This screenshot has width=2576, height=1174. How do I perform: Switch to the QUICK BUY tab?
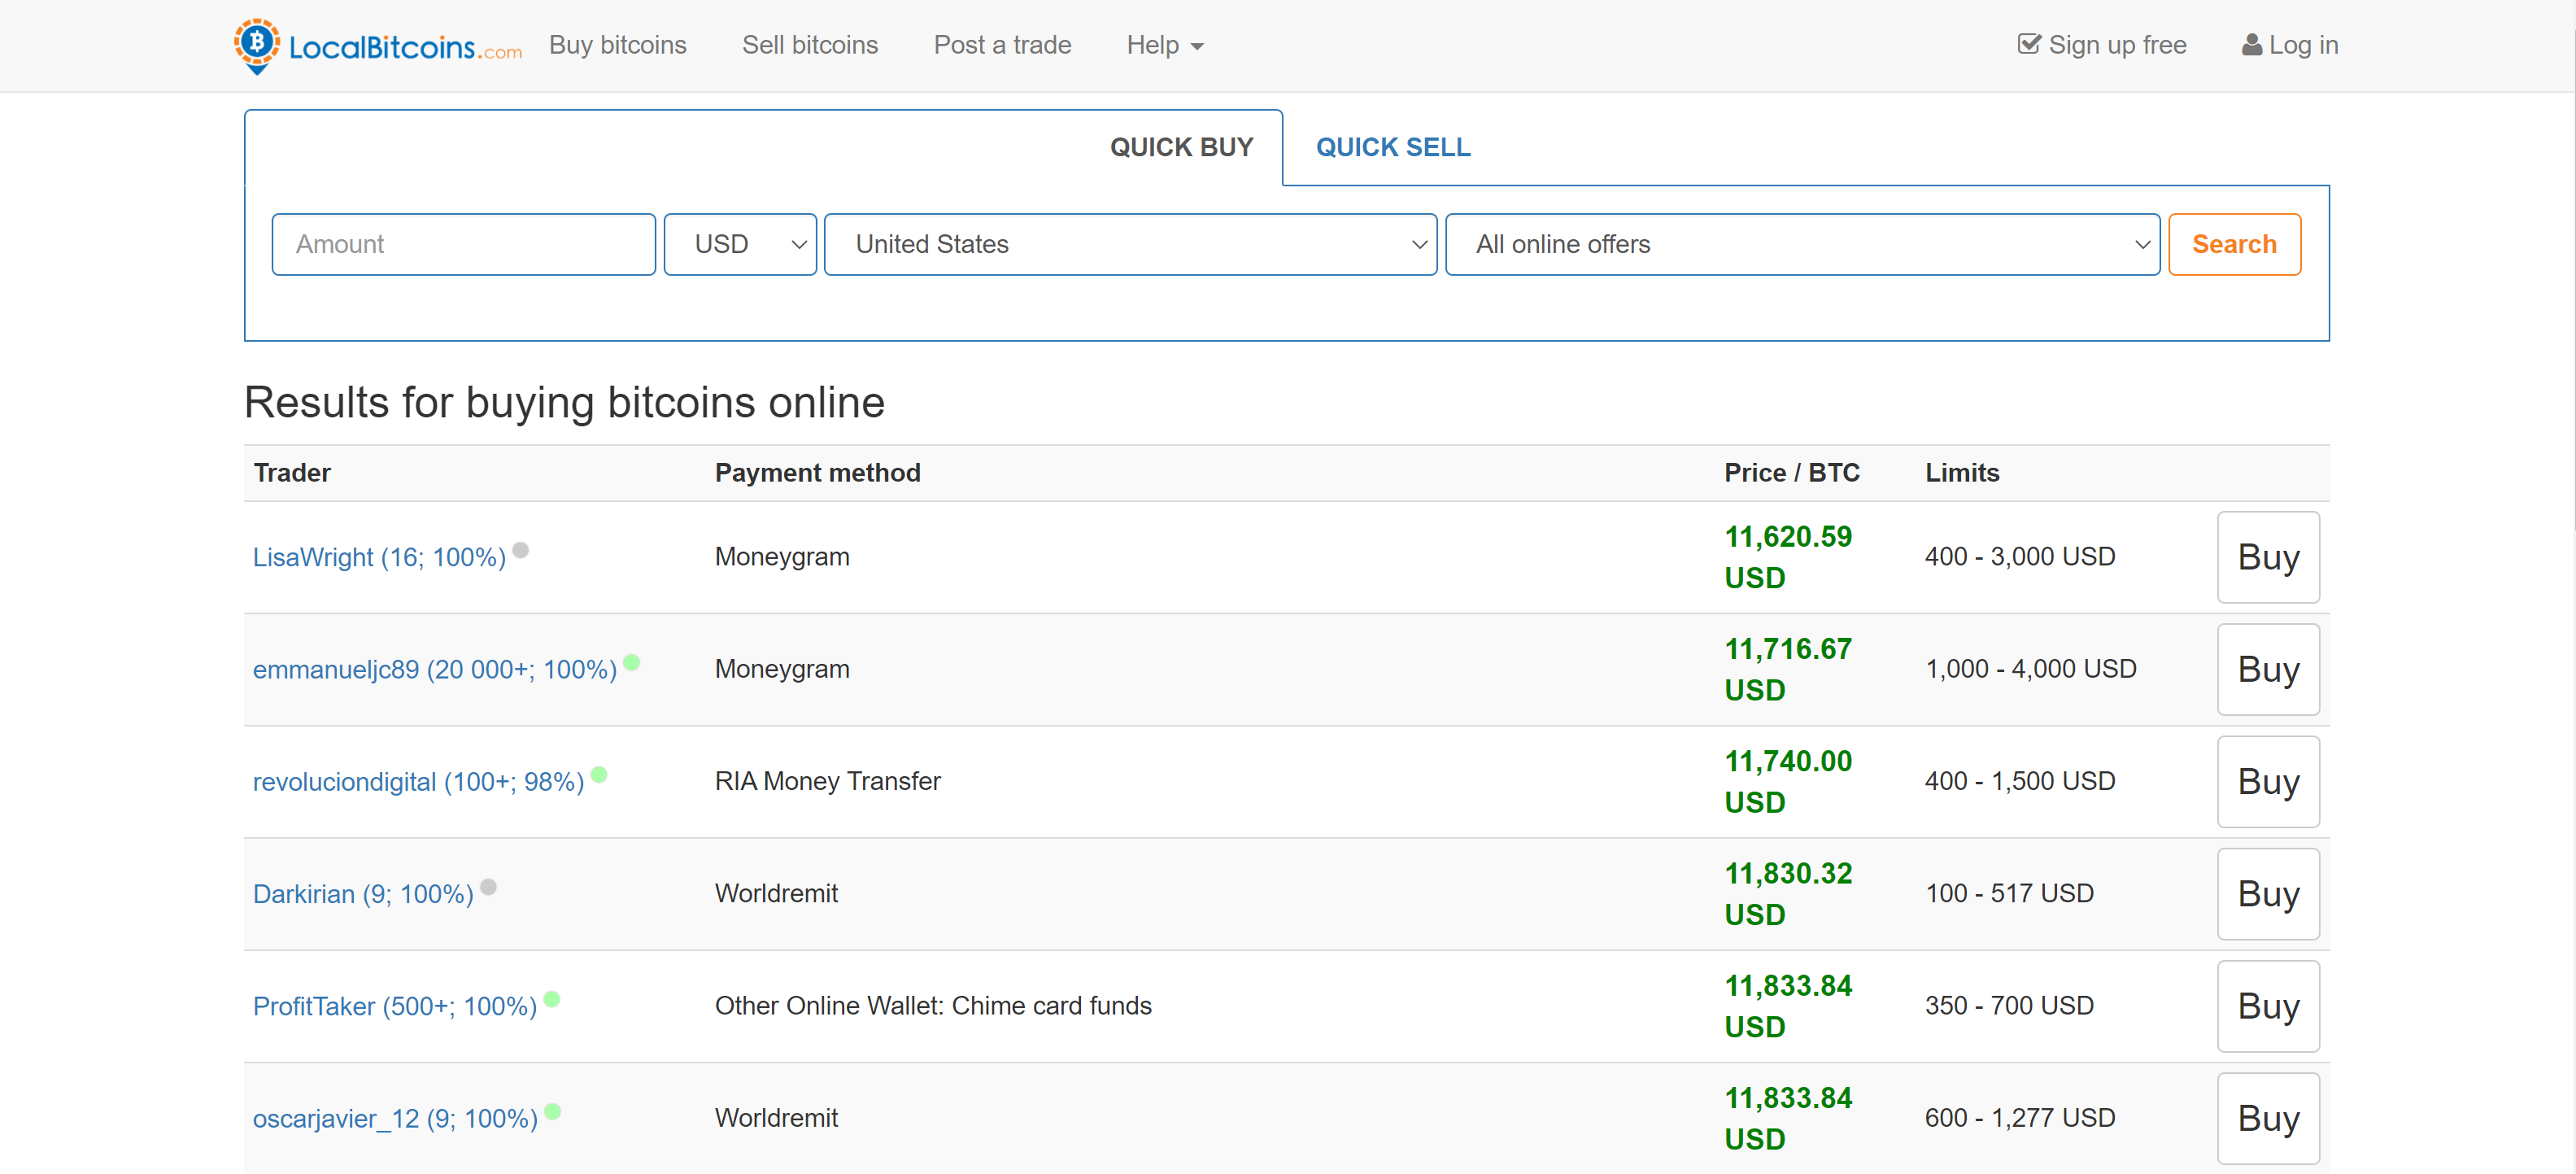point(1181,147)
